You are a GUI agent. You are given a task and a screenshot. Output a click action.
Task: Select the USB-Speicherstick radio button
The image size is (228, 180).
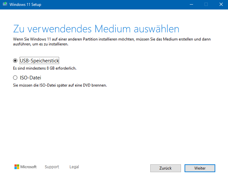click(x=15, y=61)
